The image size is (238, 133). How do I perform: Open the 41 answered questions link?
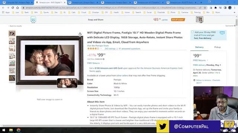(x=129, y=48)
